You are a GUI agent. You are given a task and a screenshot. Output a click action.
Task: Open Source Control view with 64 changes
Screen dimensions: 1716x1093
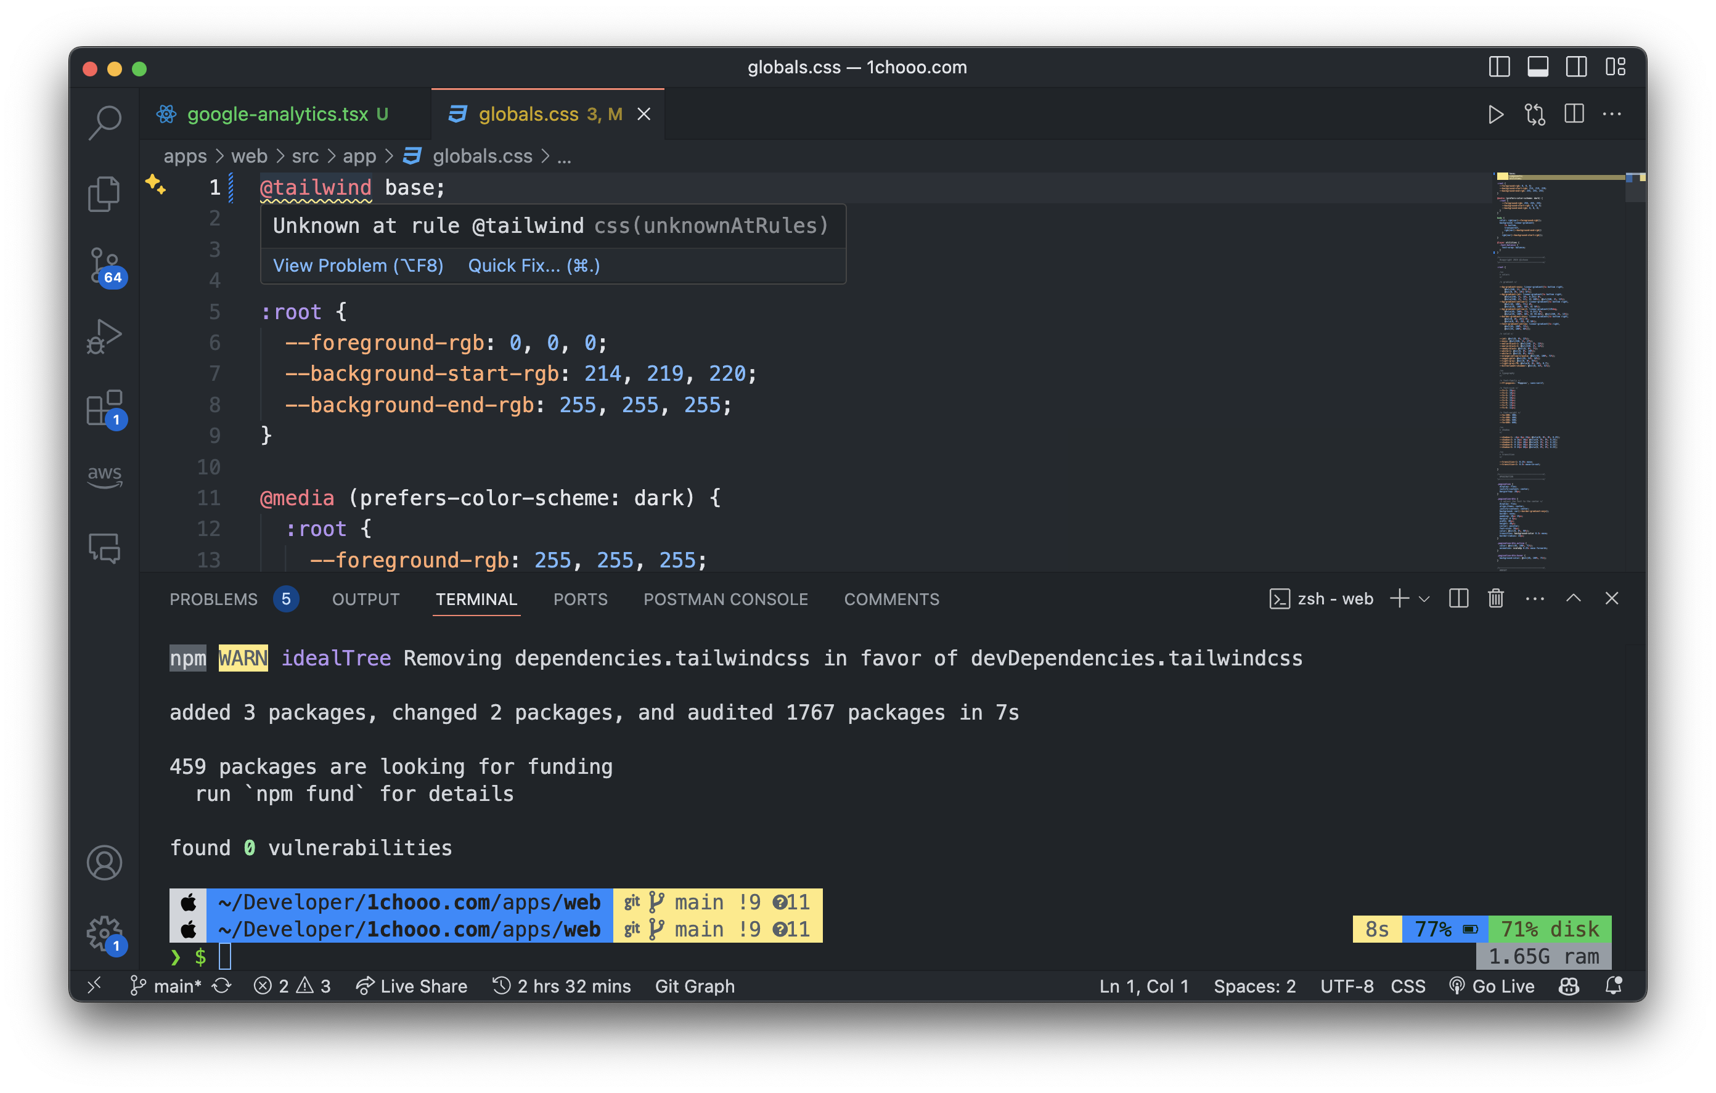105,265
